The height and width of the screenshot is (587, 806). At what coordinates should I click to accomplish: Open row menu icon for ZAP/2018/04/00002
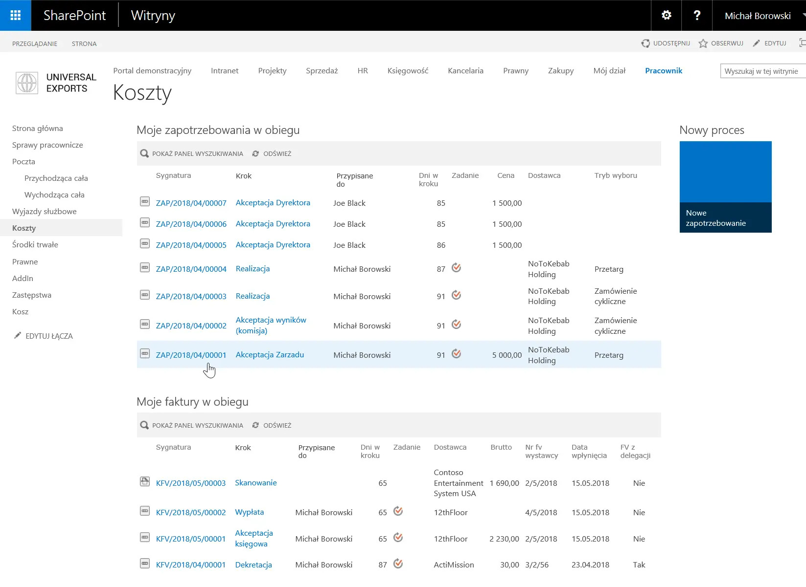coord(145,324)
